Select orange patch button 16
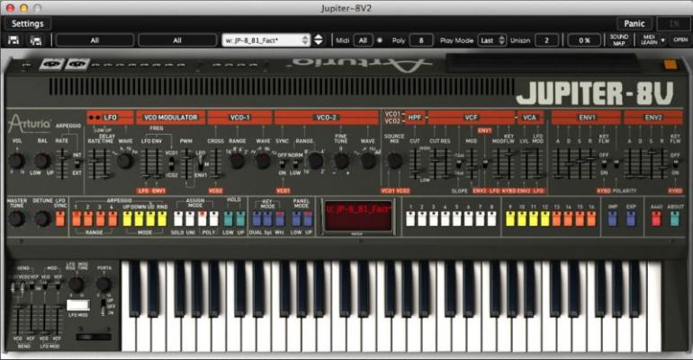 591,218
